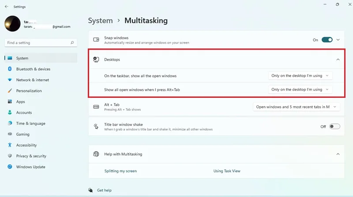Click the Get help headset icon
Image resolution: width=353 pixels, height=197 pixels.
[x=90, y=190]
